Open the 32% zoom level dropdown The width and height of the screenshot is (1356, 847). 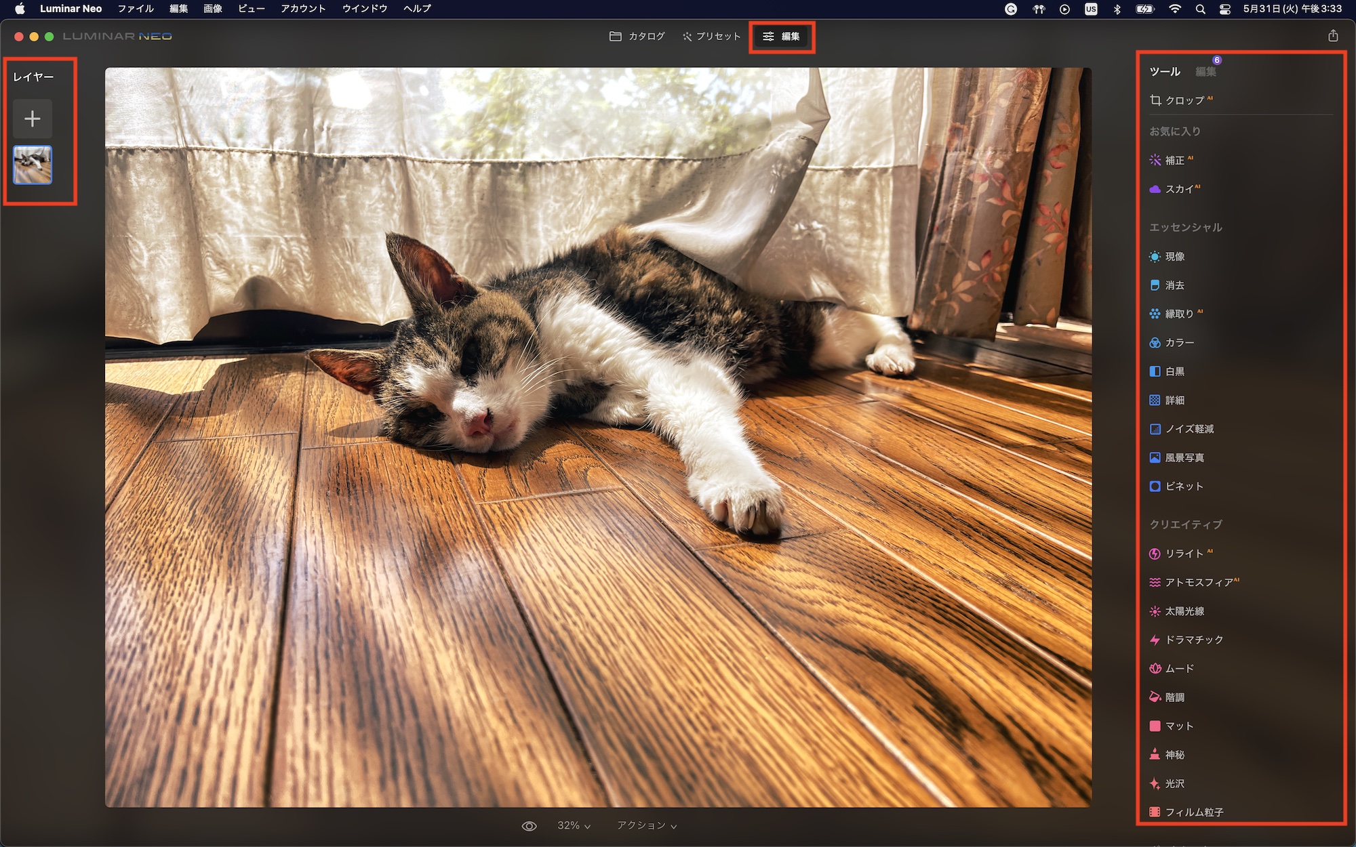coord(574,825)
